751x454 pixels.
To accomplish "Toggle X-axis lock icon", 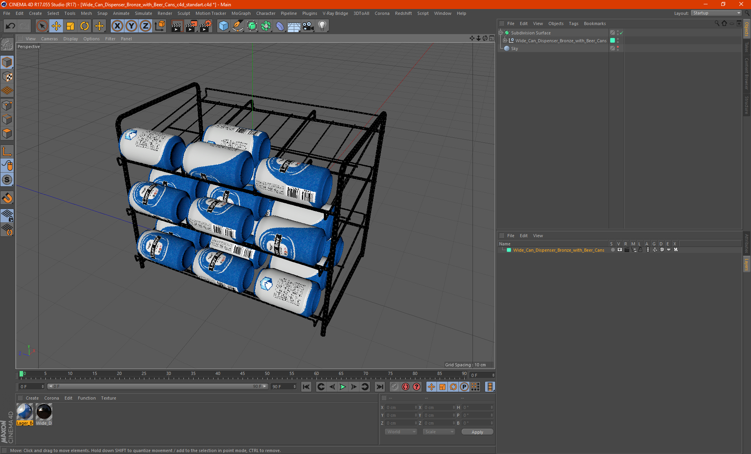I will [x=117, y=26].
